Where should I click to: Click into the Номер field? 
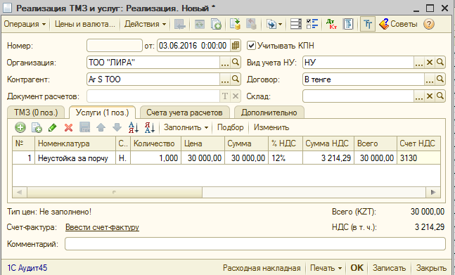coord(115,46)
